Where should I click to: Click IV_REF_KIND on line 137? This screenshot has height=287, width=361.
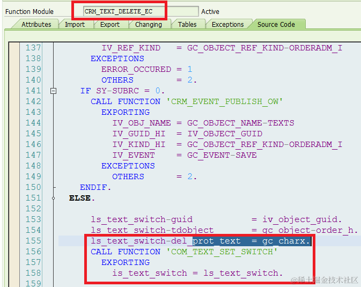pos(131,48)
